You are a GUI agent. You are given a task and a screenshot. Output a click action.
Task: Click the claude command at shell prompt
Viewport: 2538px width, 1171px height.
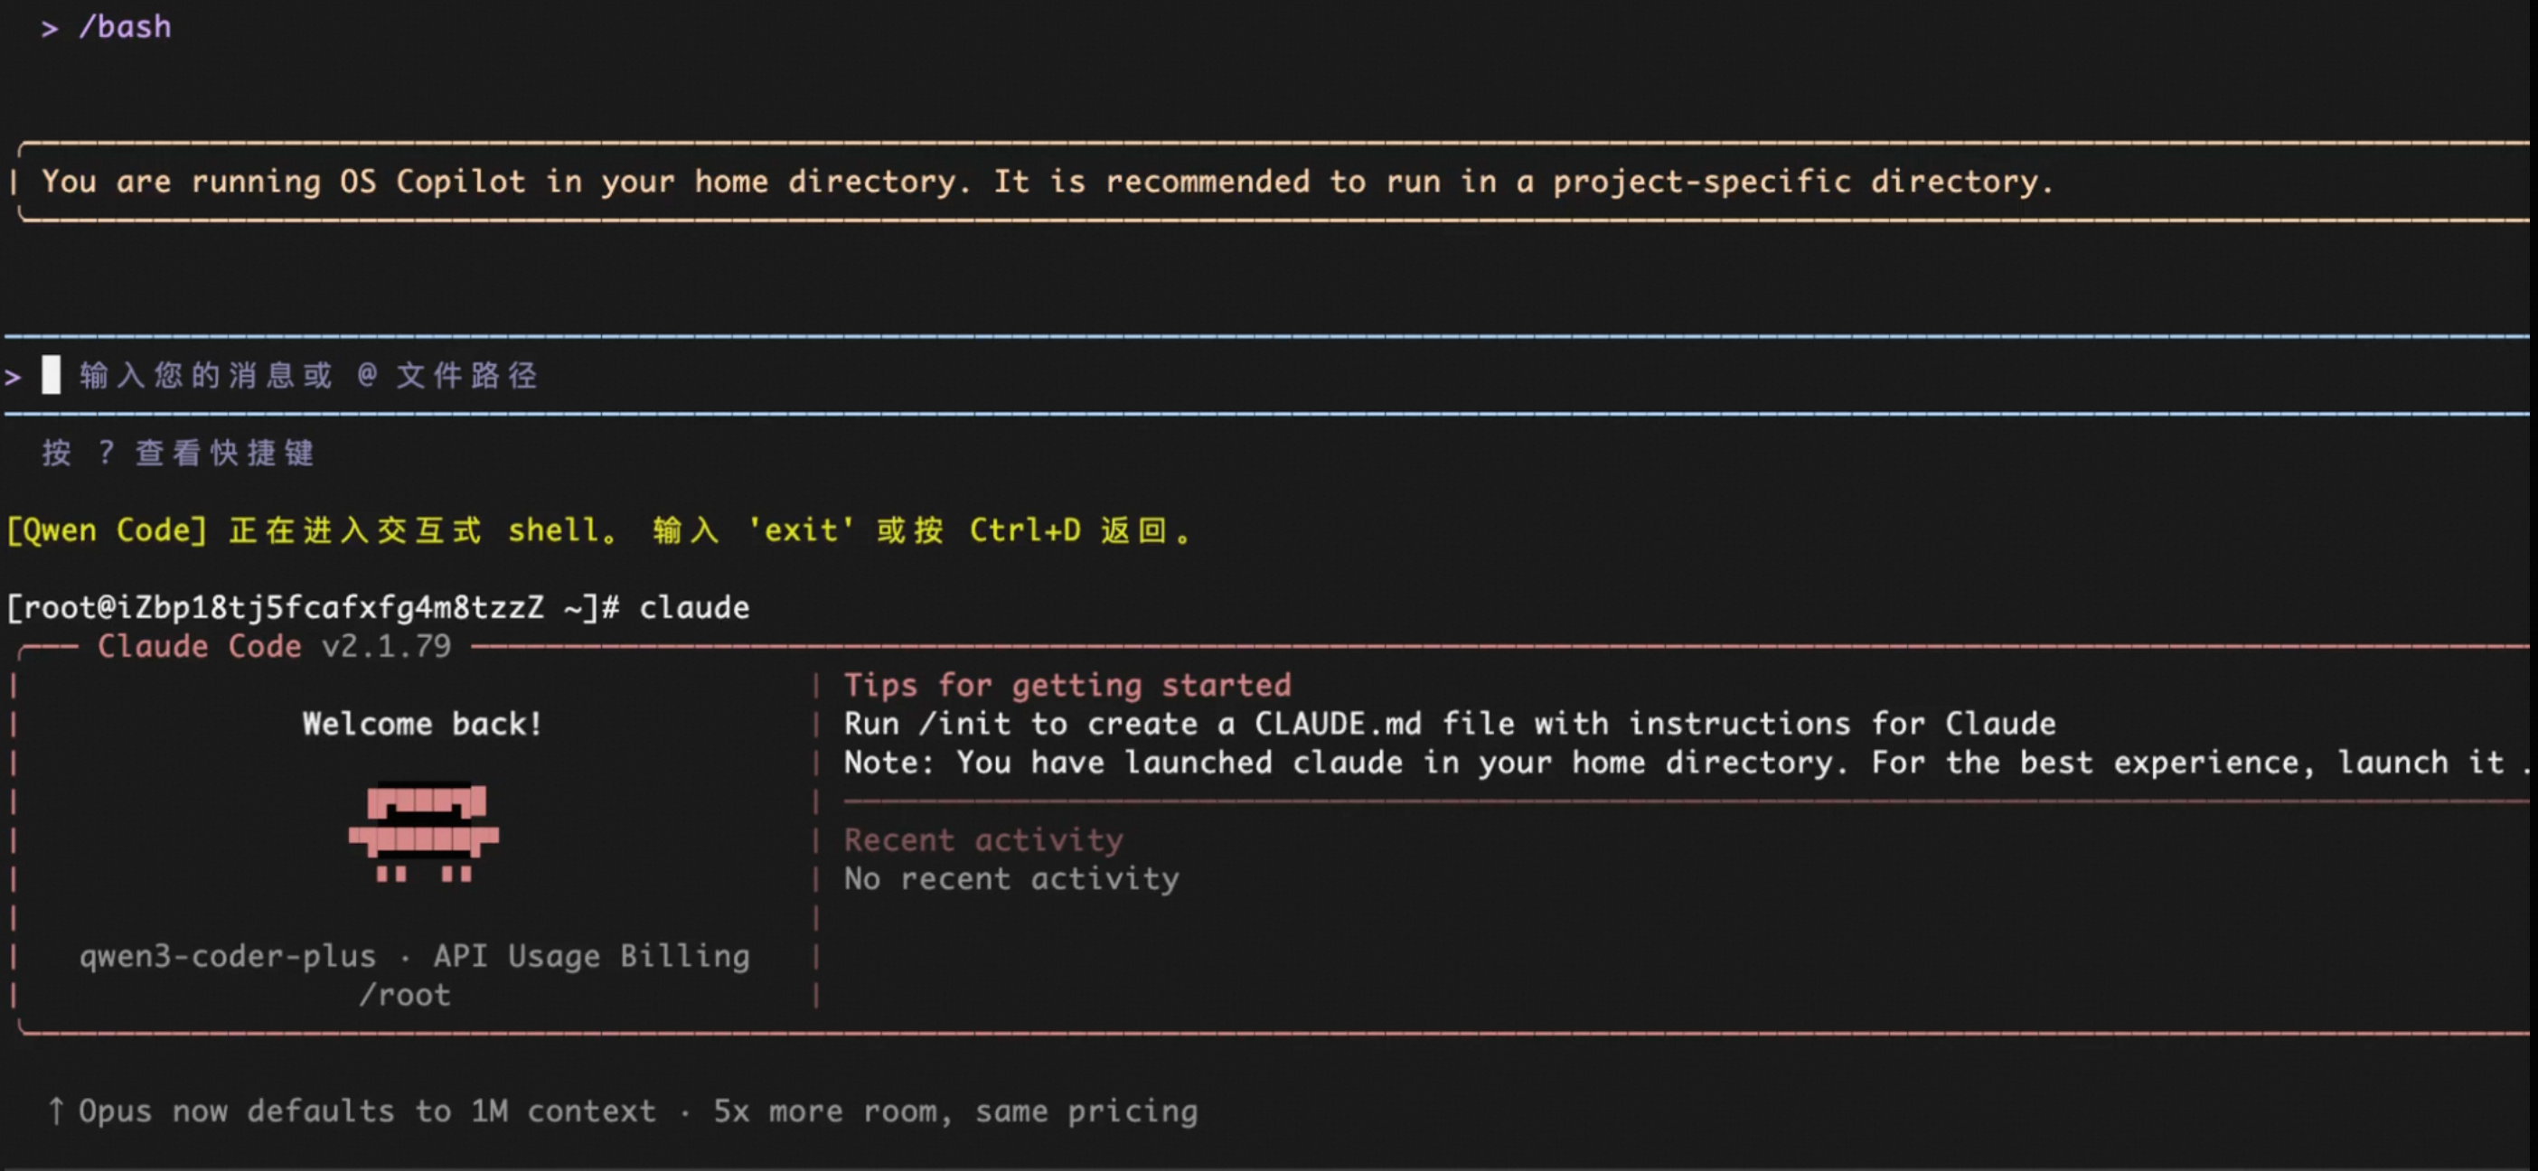point(693,608)
